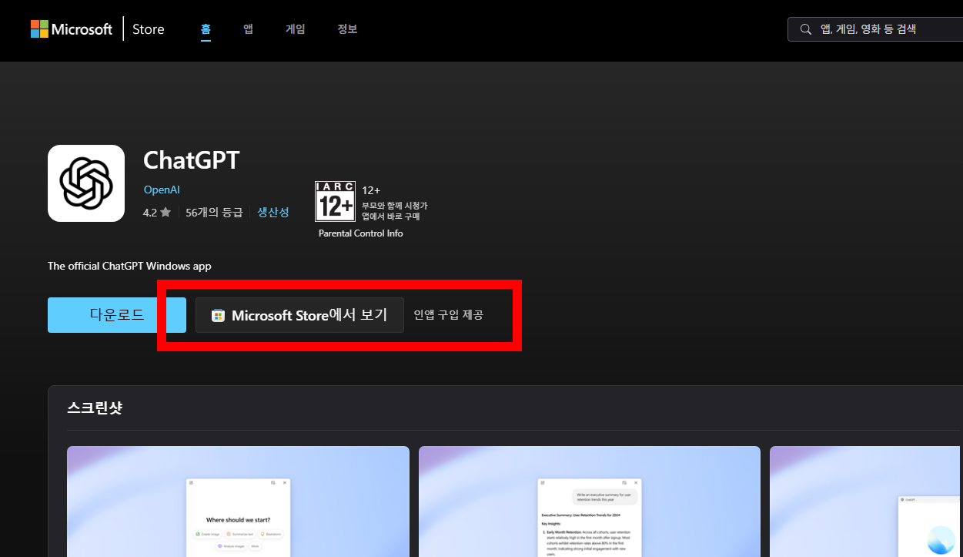Click the 스크린샷 section heading
963x557 pixels.
click(x=95, y=408)
